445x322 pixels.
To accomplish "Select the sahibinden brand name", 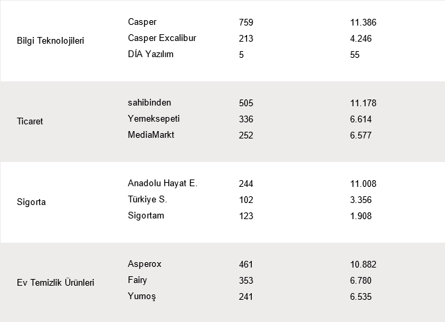I will [149, 103].
